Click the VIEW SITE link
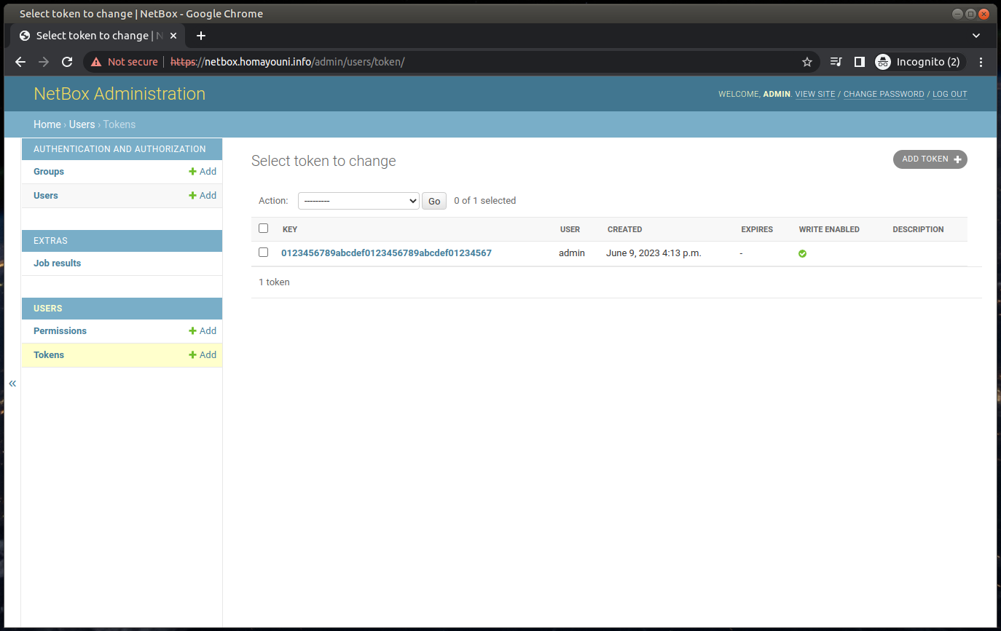Image resolution: width=1001 pixels, height=631 pixels. tap(815, 95)
